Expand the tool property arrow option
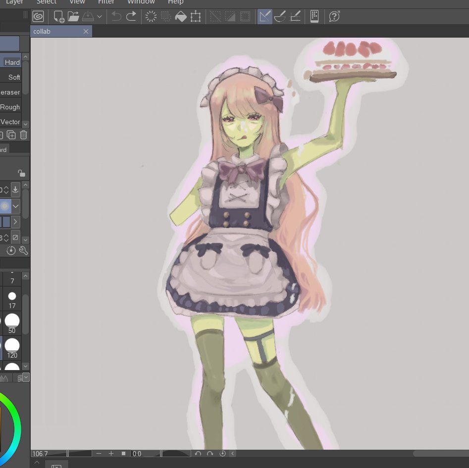Screen dimensions: 469x468 [x=15, y=222]
